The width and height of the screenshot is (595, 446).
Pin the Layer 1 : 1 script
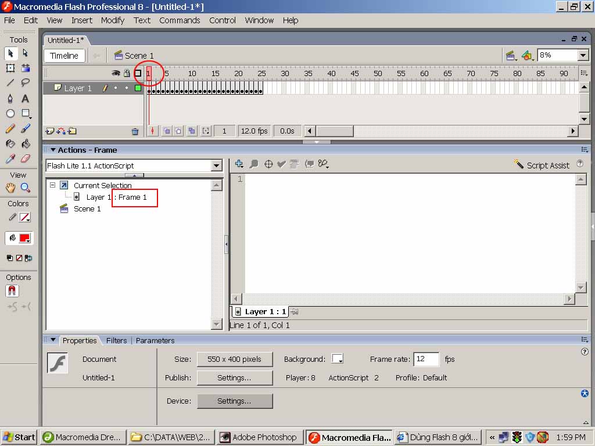(x=295, y=312)
